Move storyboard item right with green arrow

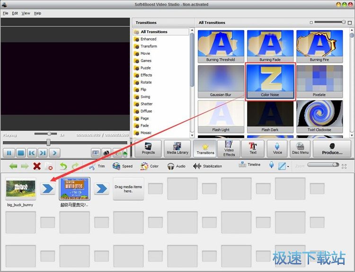pyautogui.click(x=25, y=166)
